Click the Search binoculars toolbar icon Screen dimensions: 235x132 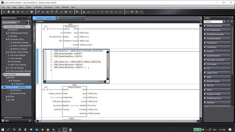(x=66, y=12)
